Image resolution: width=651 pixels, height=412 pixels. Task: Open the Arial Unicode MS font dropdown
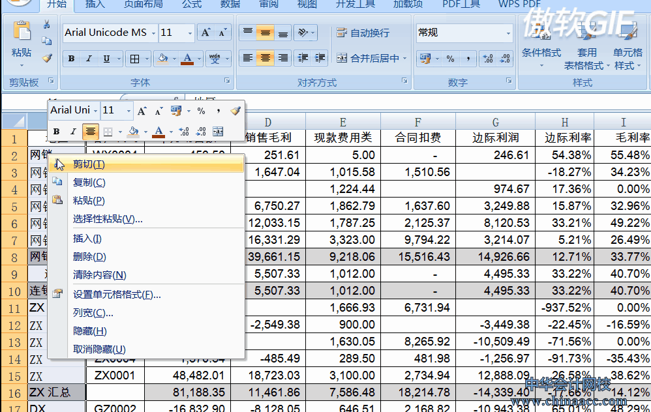(153, 33)
